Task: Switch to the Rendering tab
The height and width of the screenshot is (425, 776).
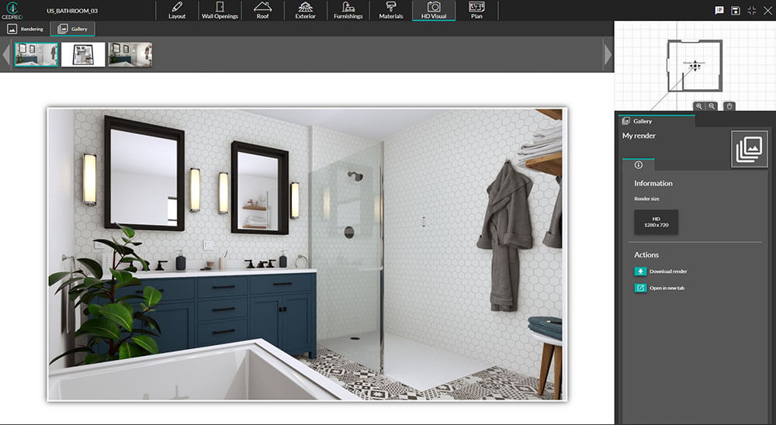Action: (x=26, y=29)
